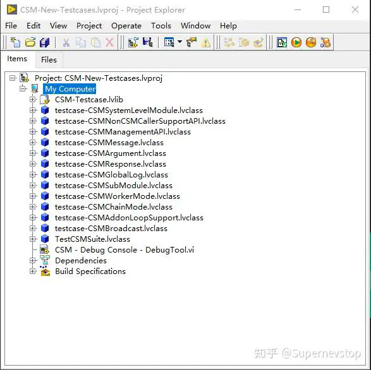The width and height of the screenshot is (371, 370).
Task: Click the orange run-with-options icon beside play
Action: point(311,42)
